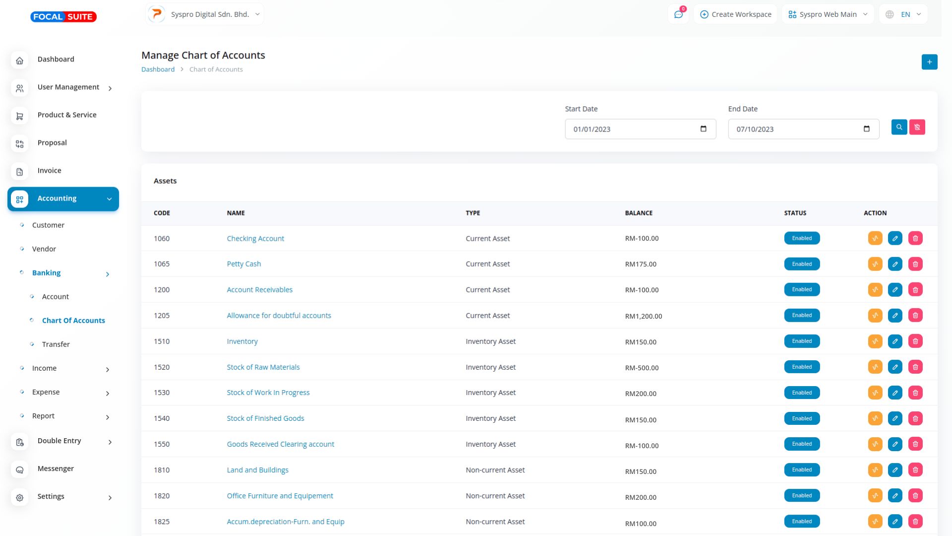Screen dimensions: 952x536
Task: Click the plus icon to add account
Action: tap(929, 62)
